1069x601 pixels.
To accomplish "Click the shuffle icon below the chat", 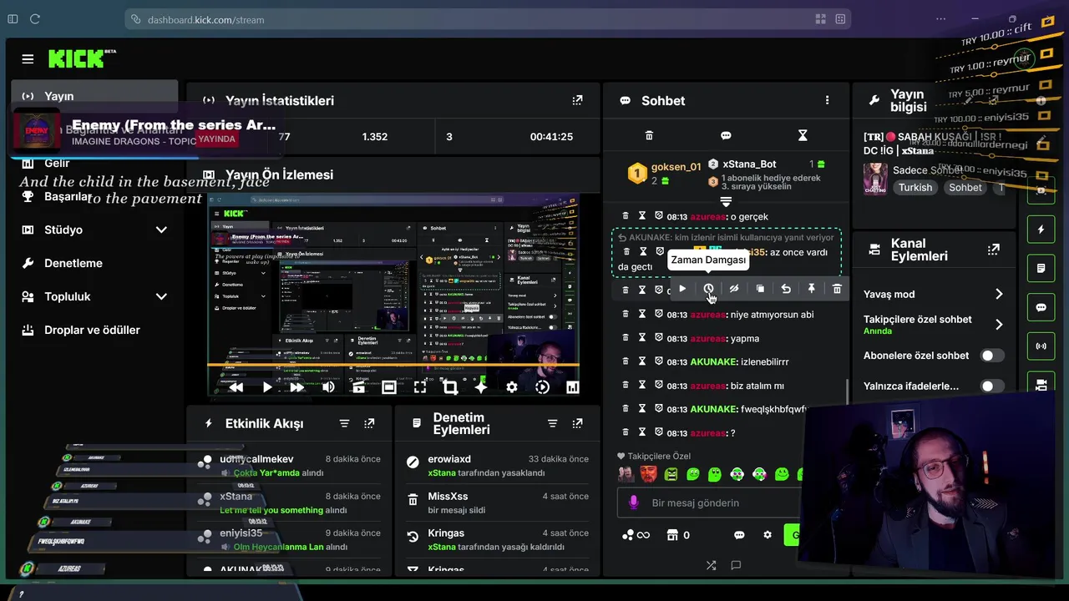I will pyautogui.click(x=711, y=565).
